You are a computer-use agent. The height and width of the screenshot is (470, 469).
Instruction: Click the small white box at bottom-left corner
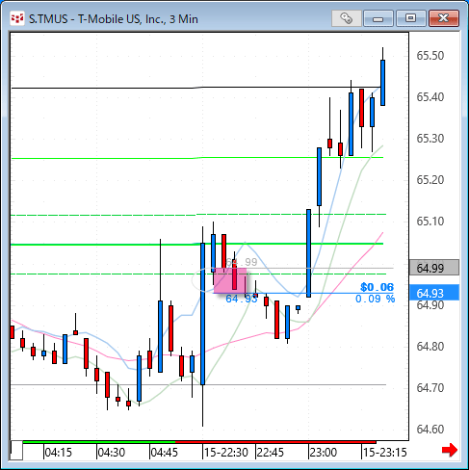(x=16, y=451)
